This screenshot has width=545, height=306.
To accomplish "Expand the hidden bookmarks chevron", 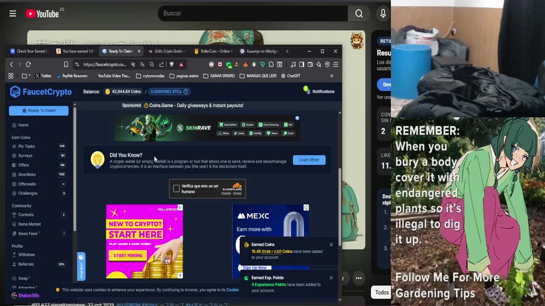I will (332, 76).
